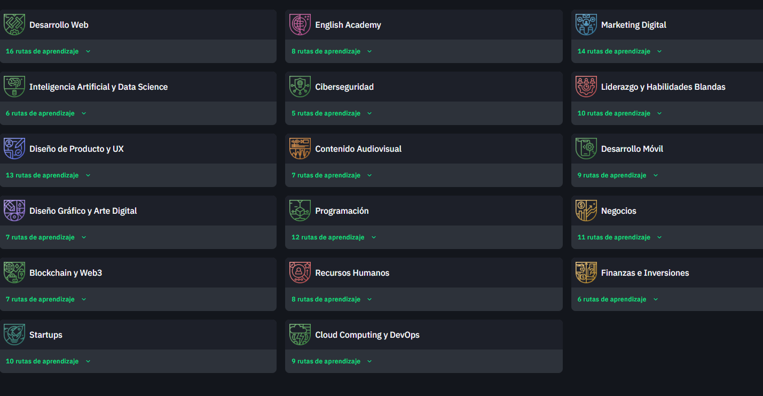Screen dimensions: 763x396
Task: Expand Diseño de Producto y UX routes
Action: point(88,175)
